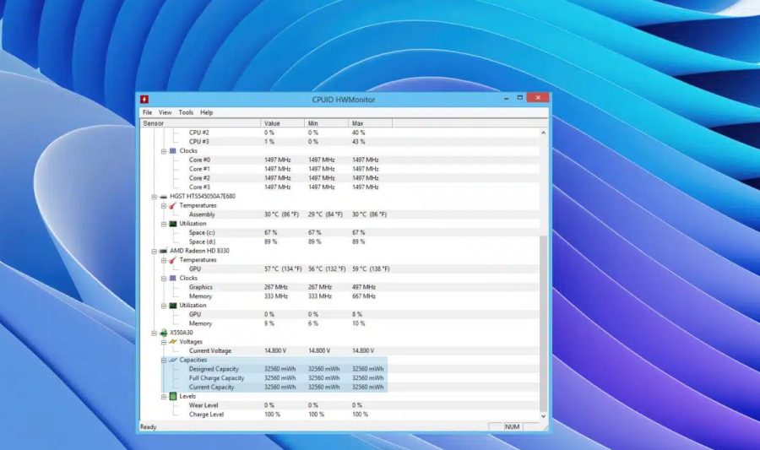This screenshot has width=760, height=450.
Task: Click the green Levels icon
Action: point(173,396)
